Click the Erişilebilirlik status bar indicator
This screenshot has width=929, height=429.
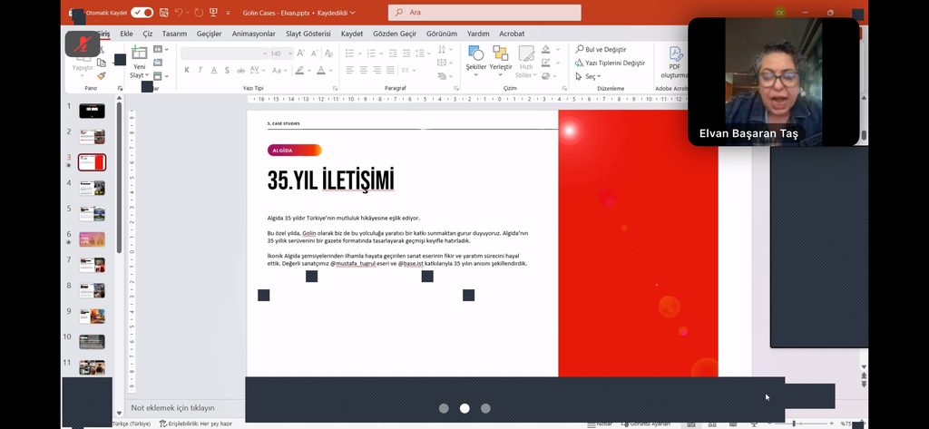(x=196, y=424)
